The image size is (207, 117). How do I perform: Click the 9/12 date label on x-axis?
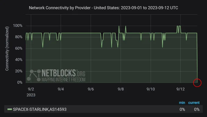(x=181, y=89)
